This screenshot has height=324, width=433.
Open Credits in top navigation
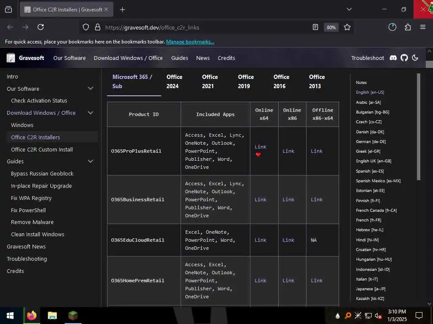coord(227,58)
